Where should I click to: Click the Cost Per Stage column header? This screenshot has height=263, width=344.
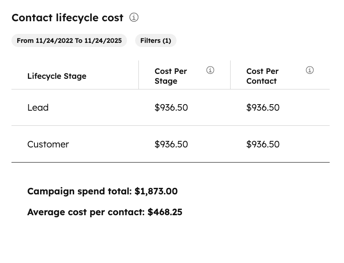171,76
